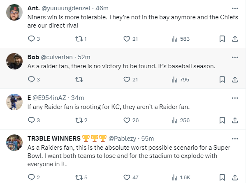
Task: Share TR3BLE WINNERS' tweet
Action: [x=235, y=177]
